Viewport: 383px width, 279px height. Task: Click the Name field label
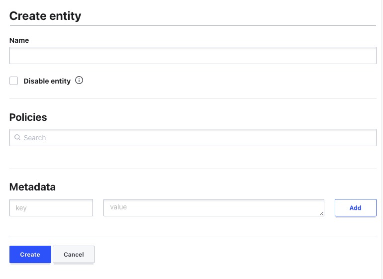19,40
